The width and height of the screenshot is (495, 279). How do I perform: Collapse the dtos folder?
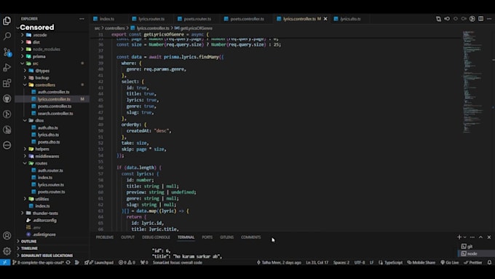39,120
